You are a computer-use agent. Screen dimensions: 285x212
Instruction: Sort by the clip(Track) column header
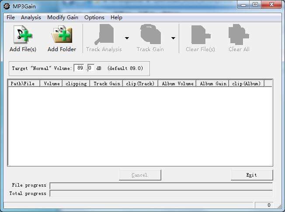(x=140, y=83)
